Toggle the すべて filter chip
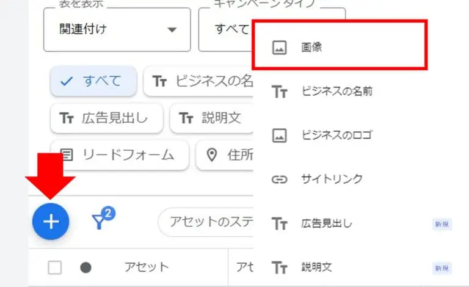Screen dimensions: 469x287 [93, 81]
